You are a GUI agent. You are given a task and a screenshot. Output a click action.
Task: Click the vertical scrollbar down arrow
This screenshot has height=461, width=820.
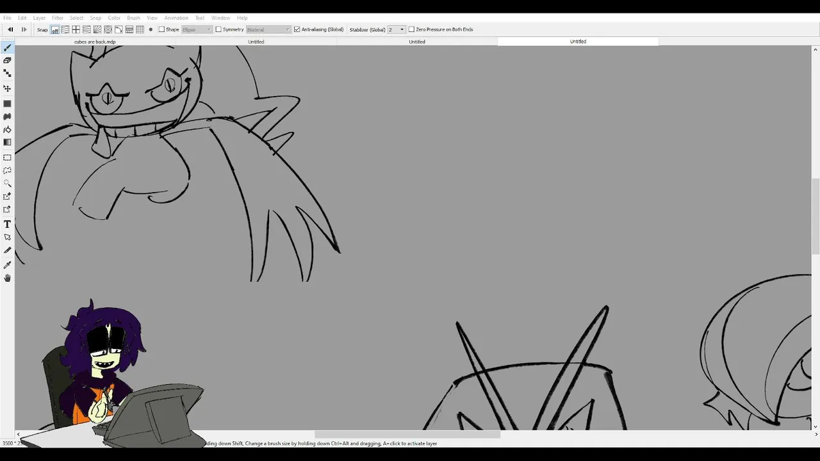816,426
